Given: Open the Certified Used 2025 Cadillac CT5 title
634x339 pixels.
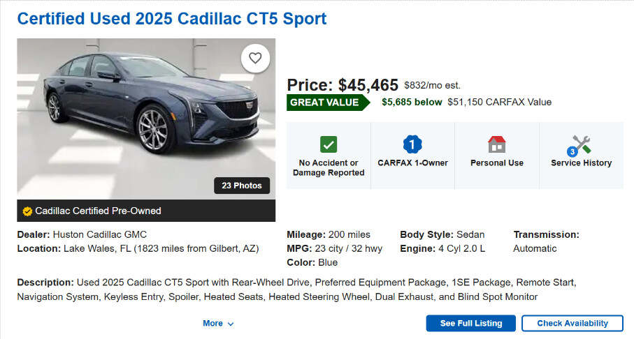Looking at the screenshot, I should click(x=172, y=19).
